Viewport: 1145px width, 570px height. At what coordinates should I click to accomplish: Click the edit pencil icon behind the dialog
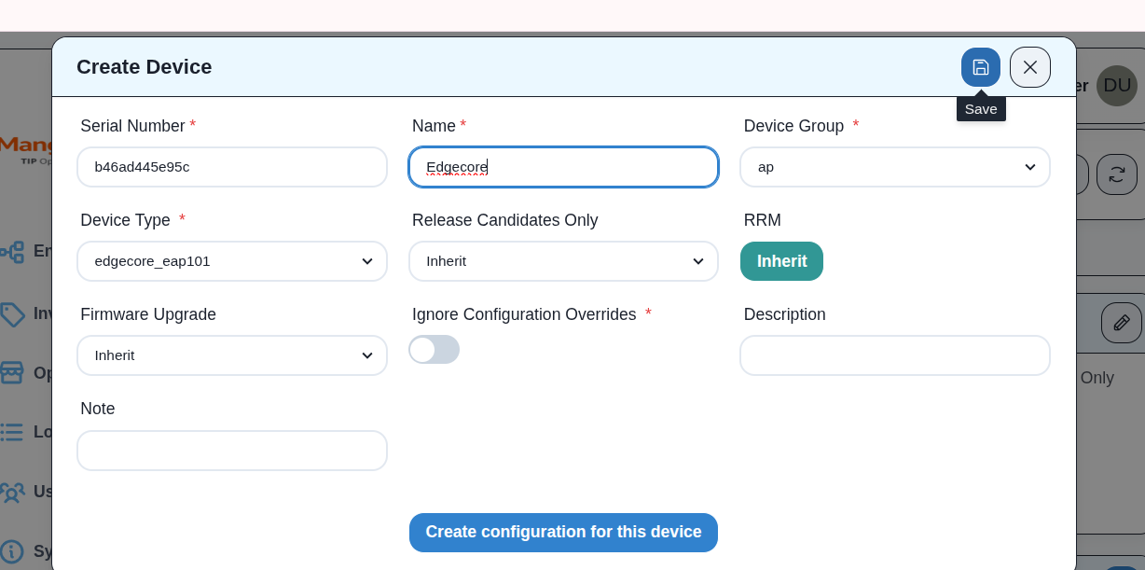pos(1122,322)
